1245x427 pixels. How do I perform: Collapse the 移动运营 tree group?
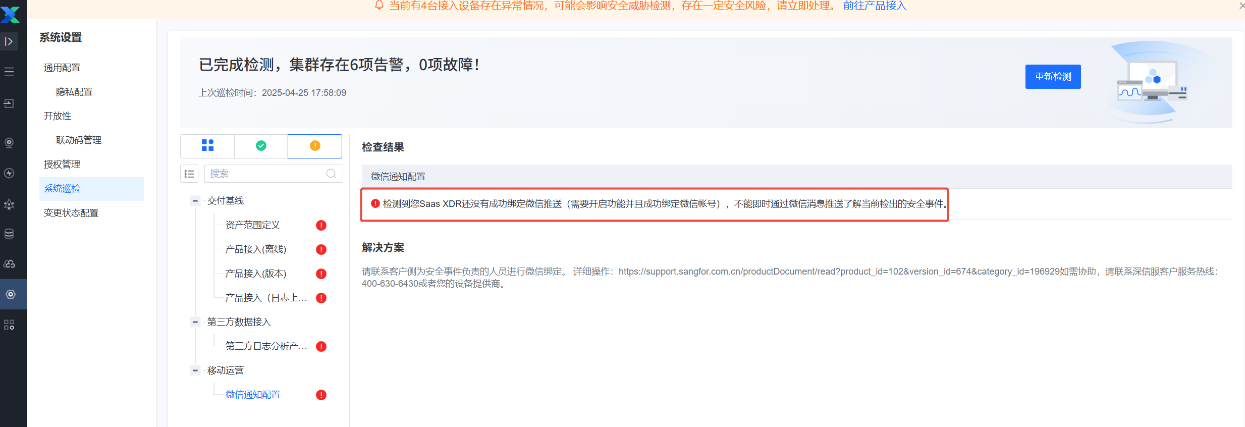pyautogui.click(x=195, y=370)
